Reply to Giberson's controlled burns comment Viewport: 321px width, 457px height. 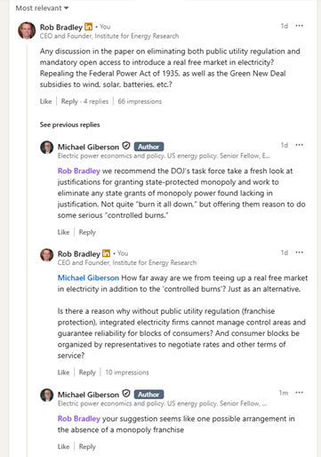87,232
